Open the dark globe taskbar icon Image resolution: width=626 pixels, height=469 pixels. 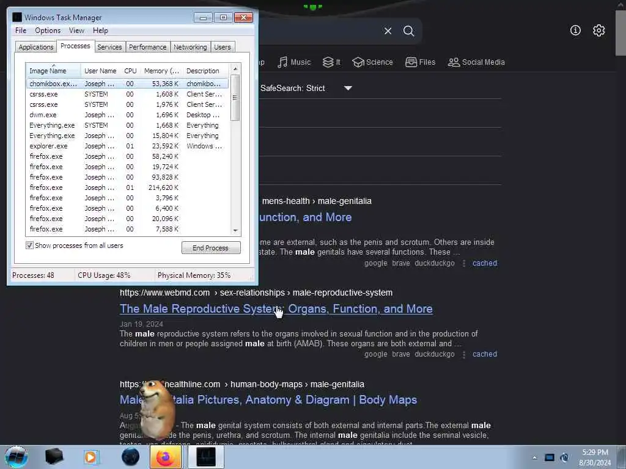pyautogui.click(x=130, y=457)
